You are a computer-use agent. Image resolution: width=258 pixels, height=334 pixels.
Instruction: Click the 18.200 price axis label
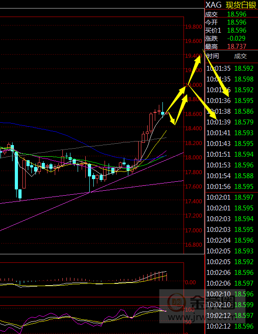(193, 143)
